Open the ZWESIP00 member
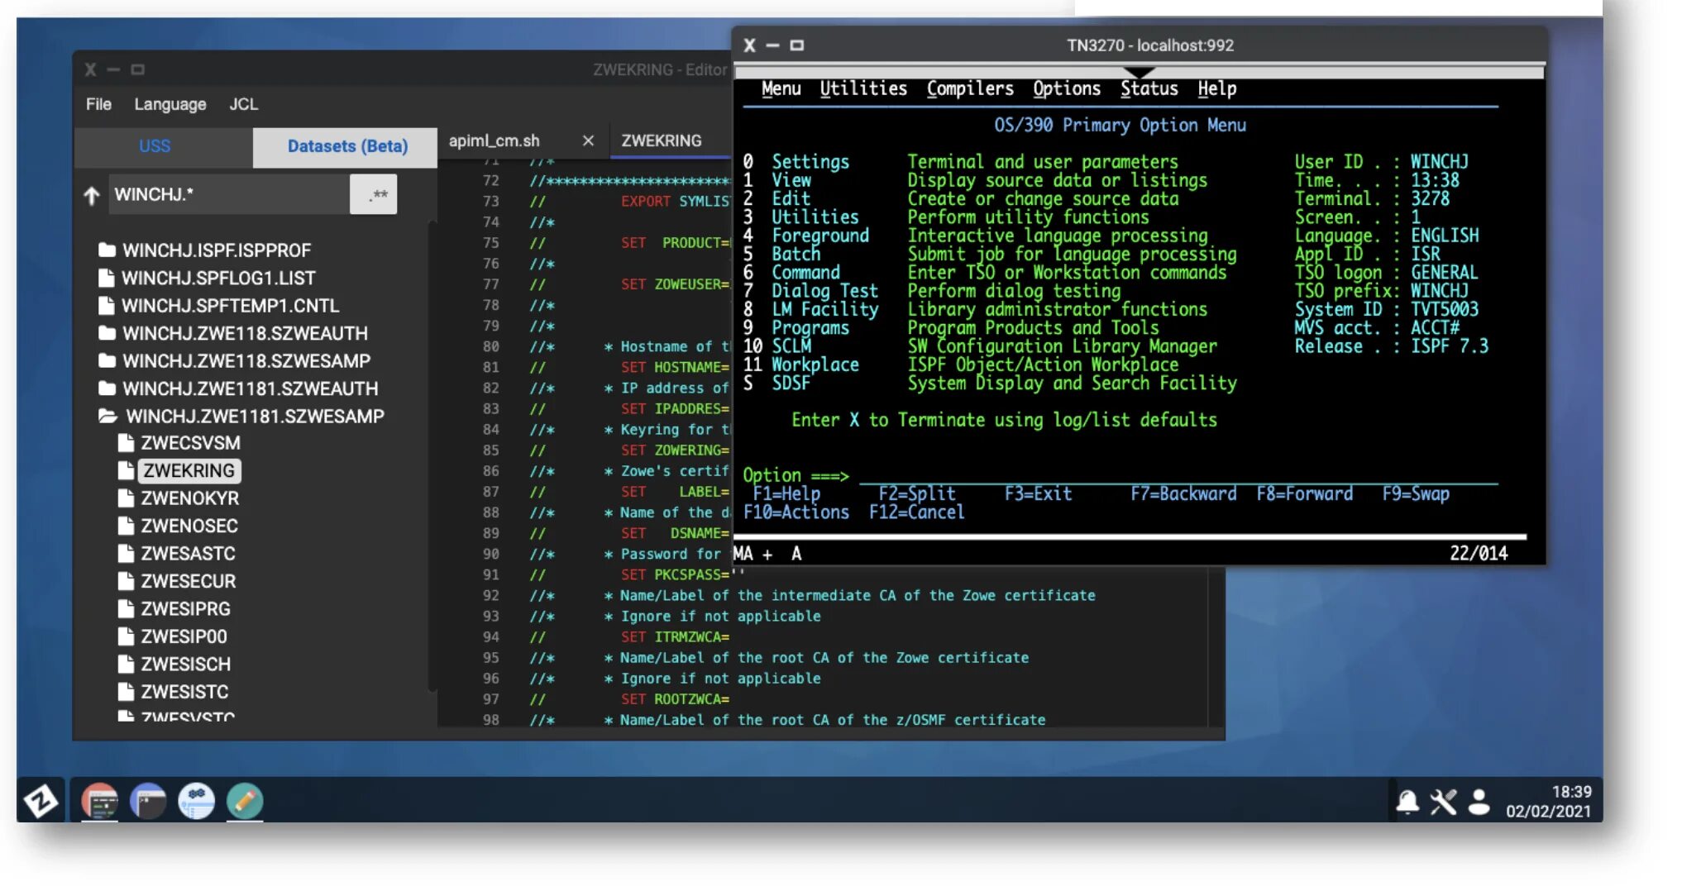 pyautogui.click(x=184, y=636)
